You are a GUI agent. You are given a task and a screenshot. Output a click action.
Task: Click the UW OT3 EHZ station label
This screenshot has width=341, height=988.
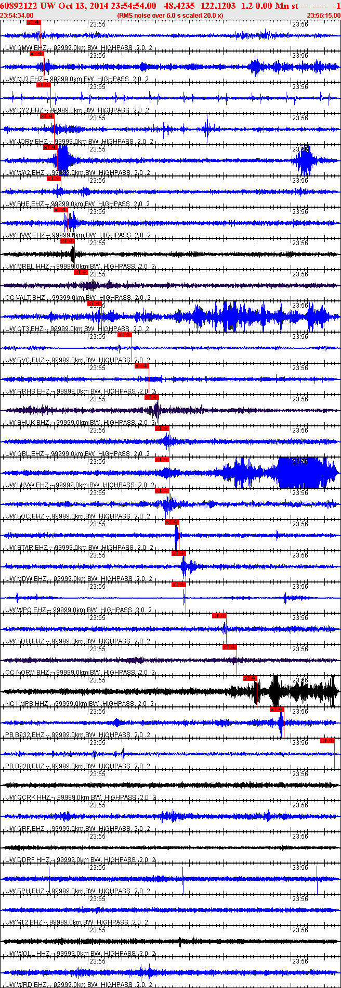pyautogui.click(x=24, y=329)
